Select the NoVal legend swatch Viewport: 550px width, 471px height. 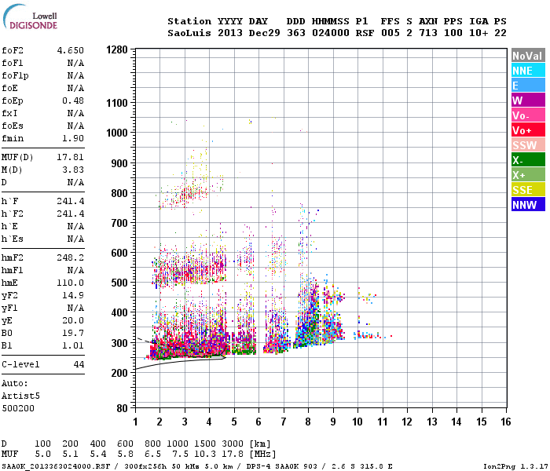[528, 56]
